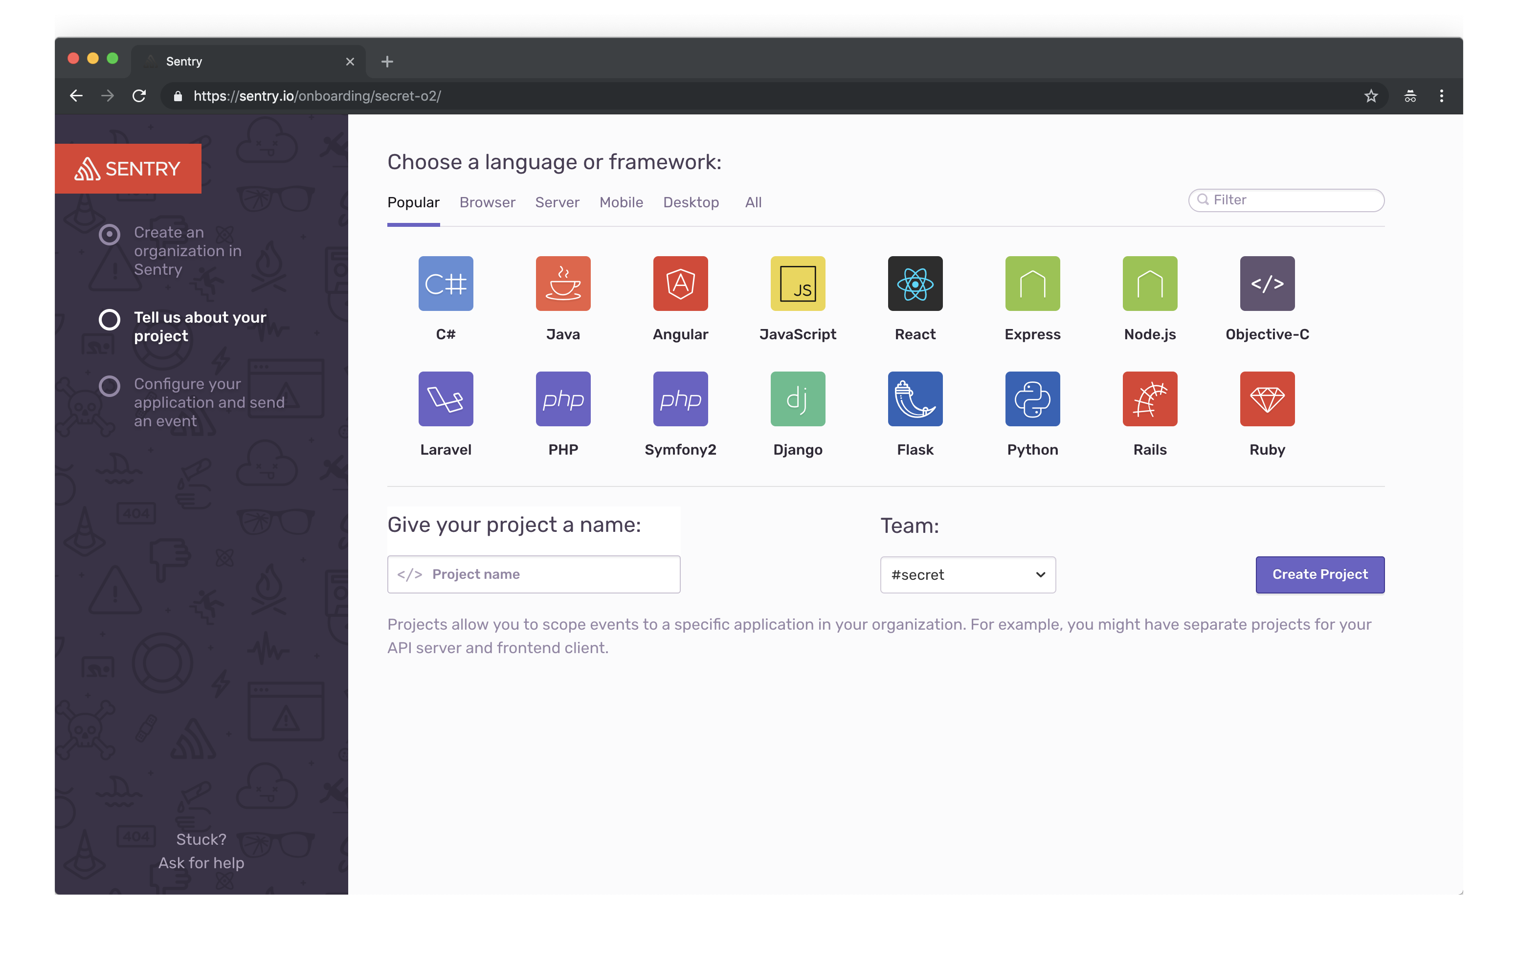
Task: Click the Create Project button
Action: [1319, 574]
